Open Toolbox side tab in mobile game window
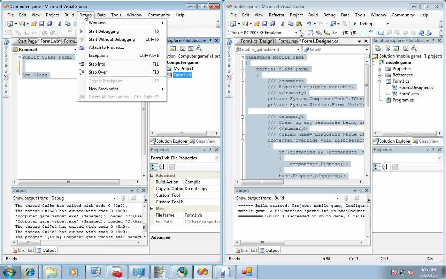446x279 pixels. [229, 86]
